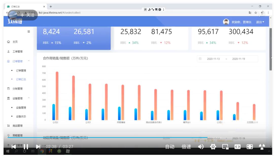Collapse sidebar with the hamburger icon
This screenshot has height=156, width=274.
pos(29,31)
